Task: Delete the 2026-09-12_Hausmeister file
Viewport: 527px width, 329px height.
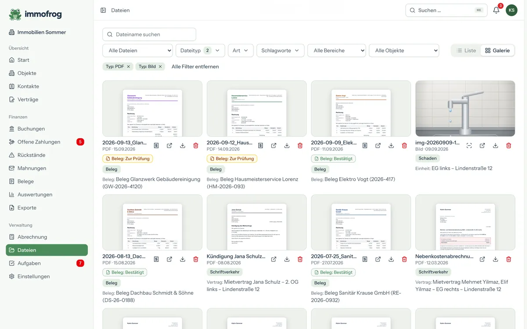Action: point(300,146)
